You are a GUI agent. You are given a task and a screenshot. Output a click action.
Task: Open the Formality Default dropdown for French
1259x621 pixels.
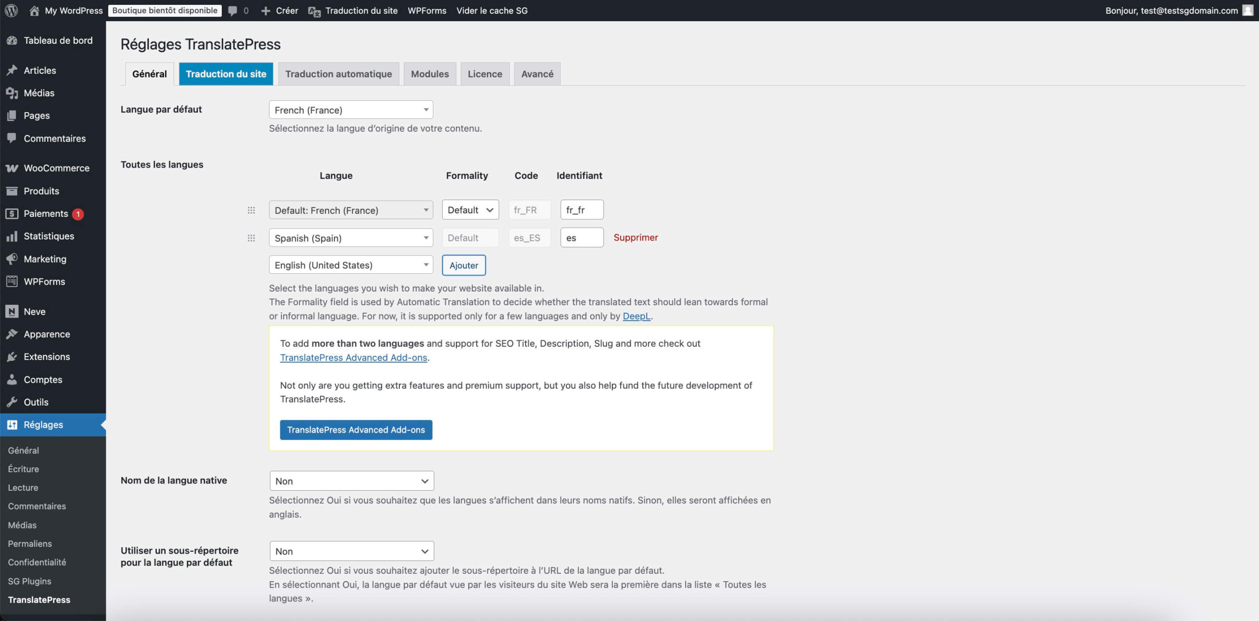click(470, 210)
